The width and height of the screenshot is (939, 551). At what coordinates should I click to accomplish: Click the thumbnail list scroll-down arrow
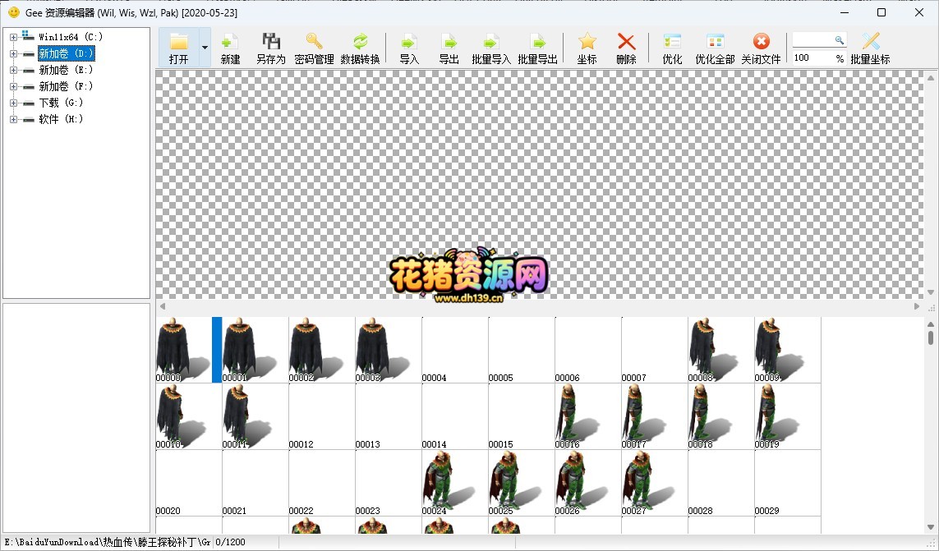(x=931, y=528)
